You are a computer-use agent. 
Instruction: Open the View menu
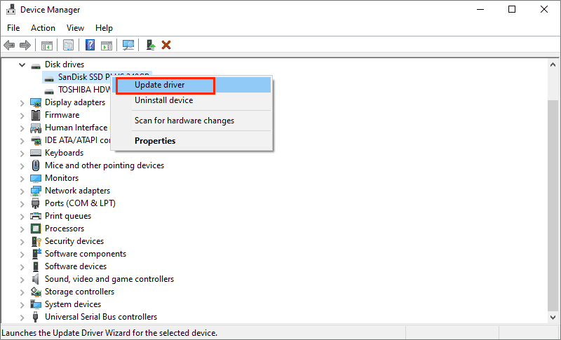[x=75, y=28]
